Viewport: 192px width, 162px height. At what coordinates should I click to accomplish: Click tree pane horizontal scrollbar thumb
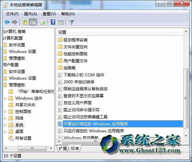pyautogui.click(x=32, y=148)
